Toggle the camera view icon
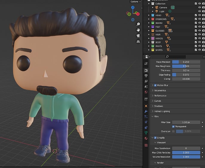205x168 pixels. click(x=138, y=36)
